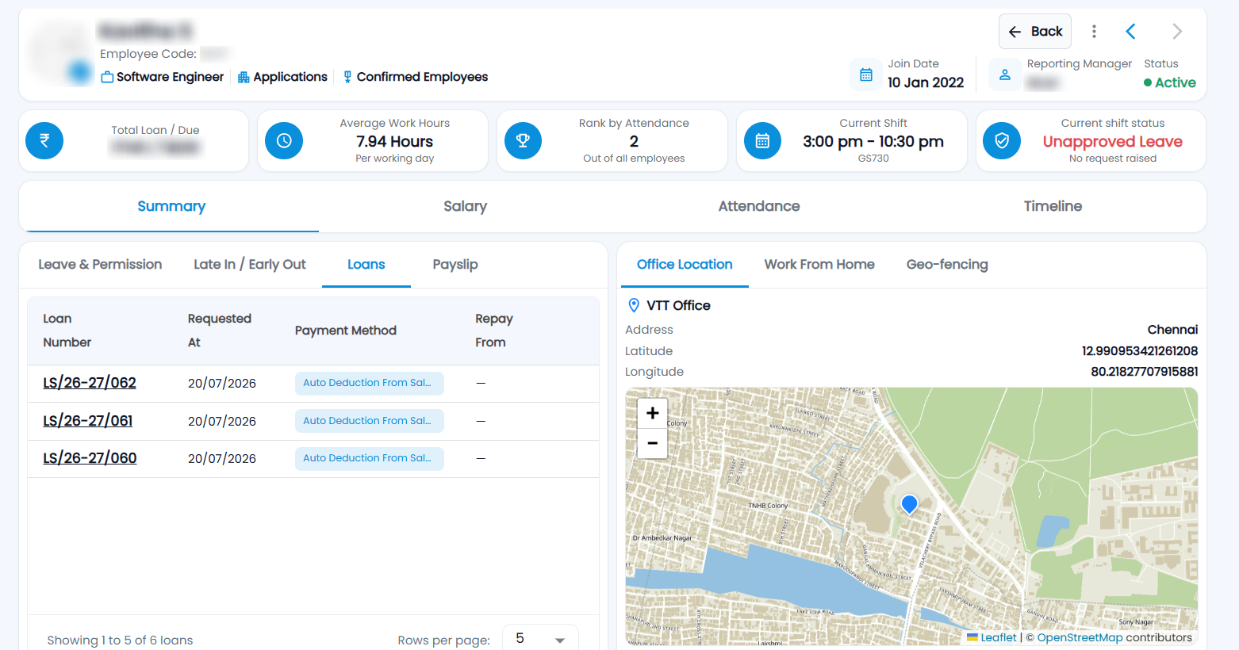Click the Reporting Manager person icon

tap(1005, 75)
